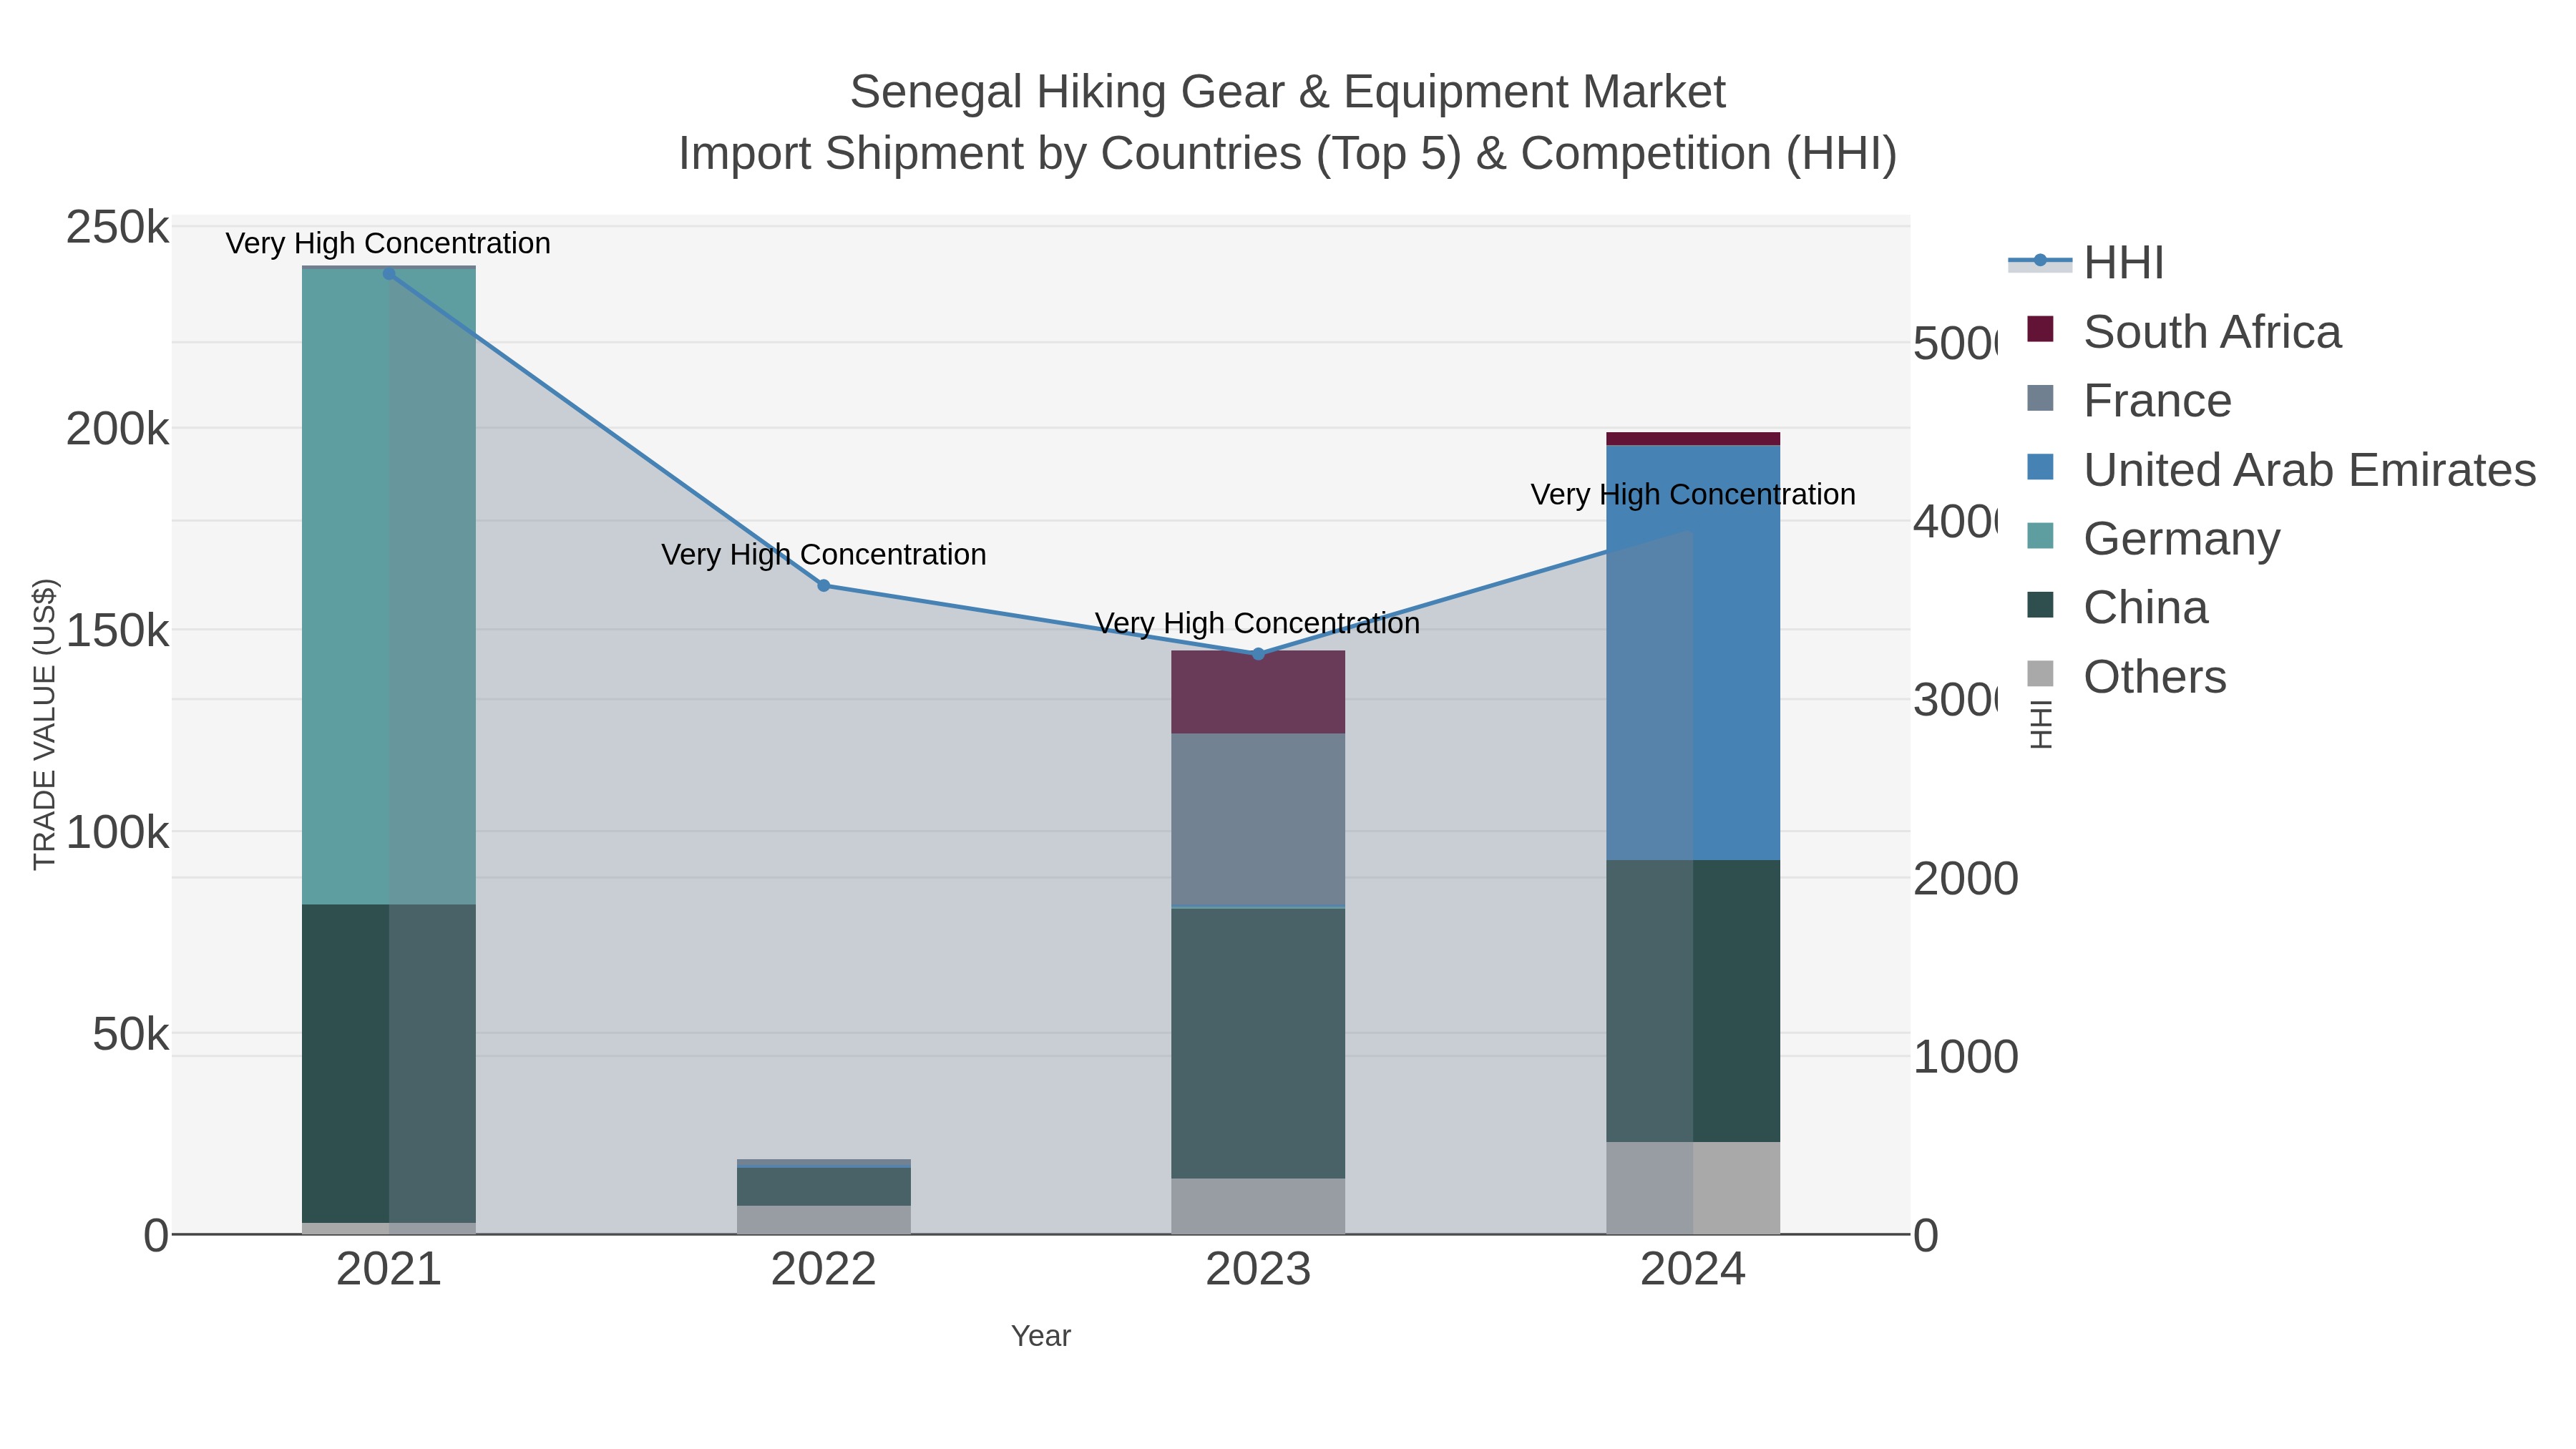Click the 2021 x-axis label
The width and height of the screenshot is (2576, 1449).
click(x=389, y=1270)
